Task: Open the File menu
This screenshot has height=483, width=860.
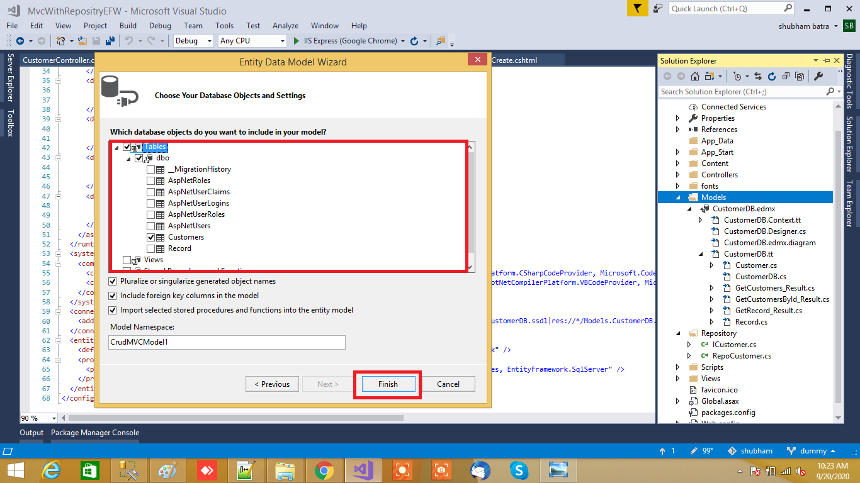Action: click(12, 26)
